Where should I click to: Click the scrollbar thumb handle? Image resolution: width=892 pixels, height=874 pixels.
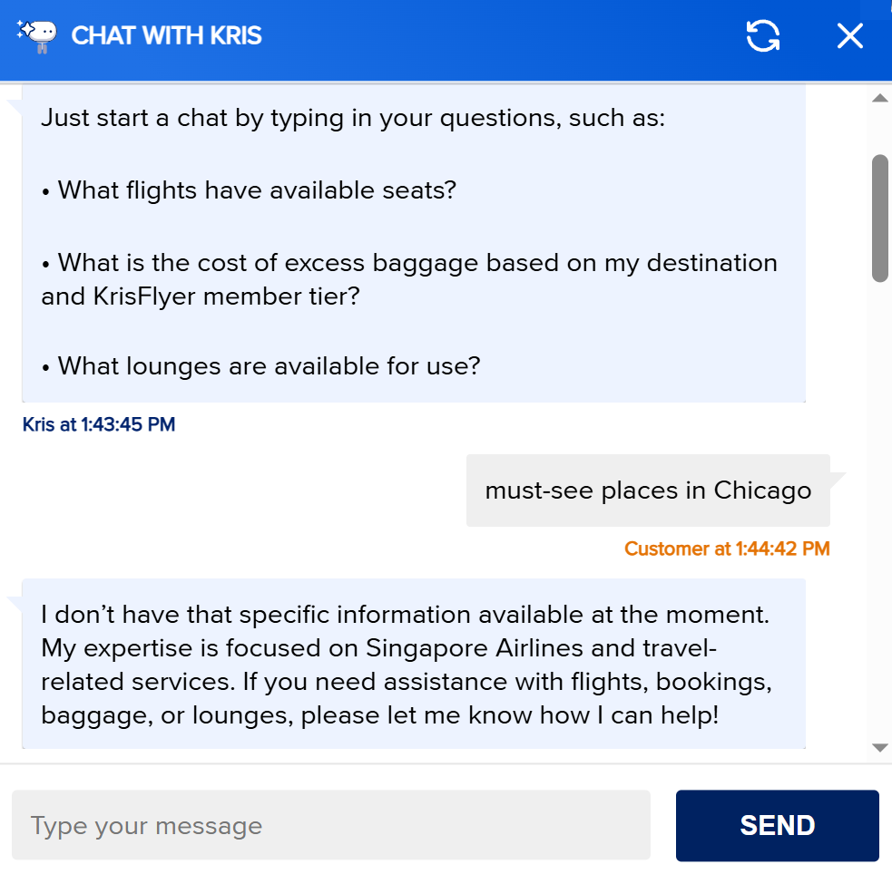[x=877, y=218]
